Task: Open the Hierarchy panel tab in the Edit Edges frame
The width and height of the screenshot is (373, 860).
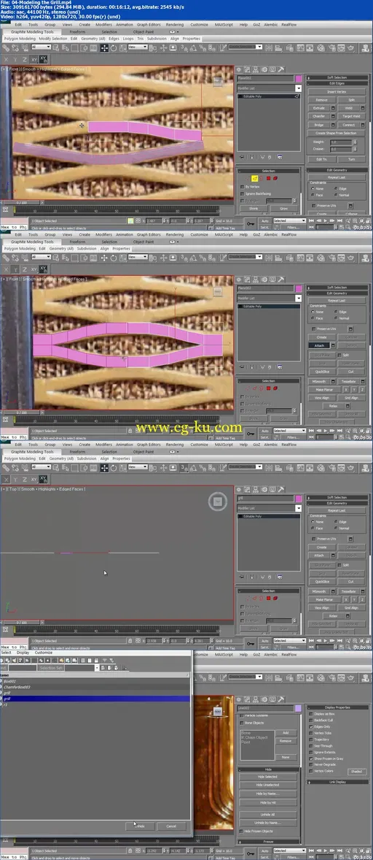Action: (x=256, y=69)
